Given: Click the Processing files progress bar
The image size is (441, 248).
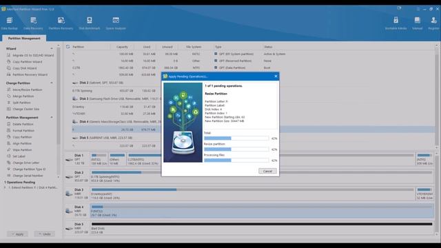Looking at the screenshot, I should [x=236, y=161].
